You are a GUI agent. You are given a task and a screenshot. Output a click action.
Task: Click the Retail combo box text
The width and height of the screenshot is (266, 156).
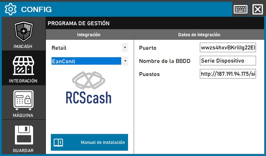(x=85, y=48)
